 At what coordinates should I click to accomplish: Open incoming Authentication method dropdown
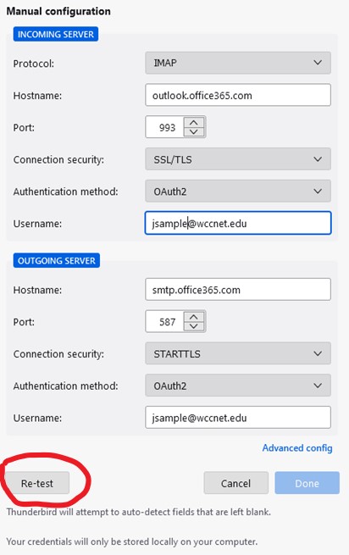238,191
